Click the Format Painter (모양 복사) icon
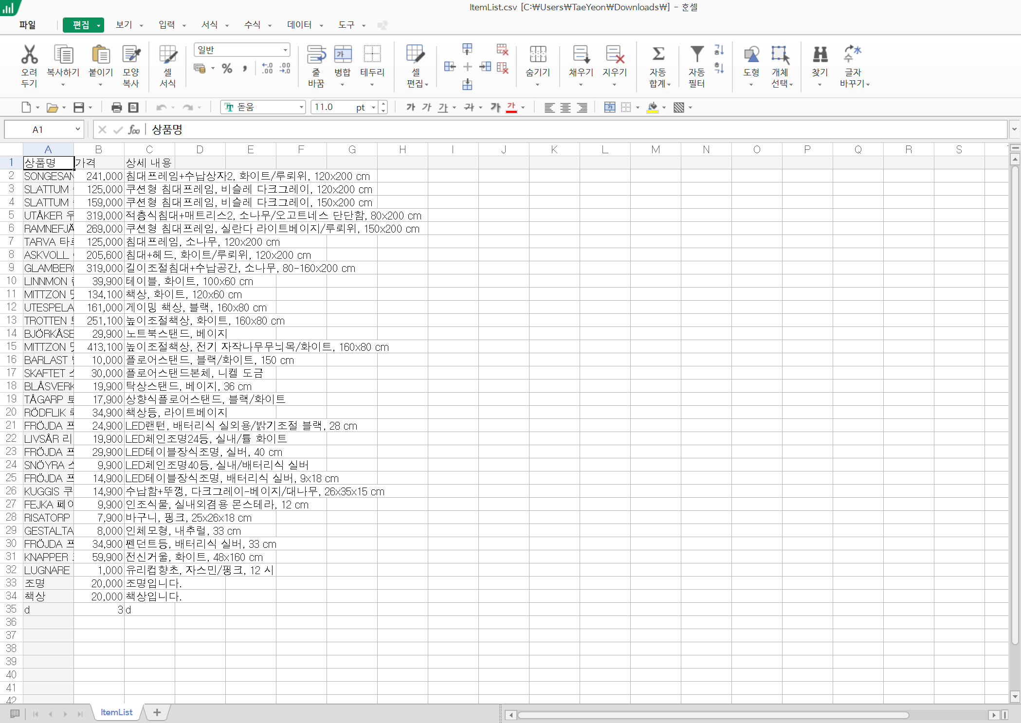This screenshot has width=1021, height=723. coord(131,54)
